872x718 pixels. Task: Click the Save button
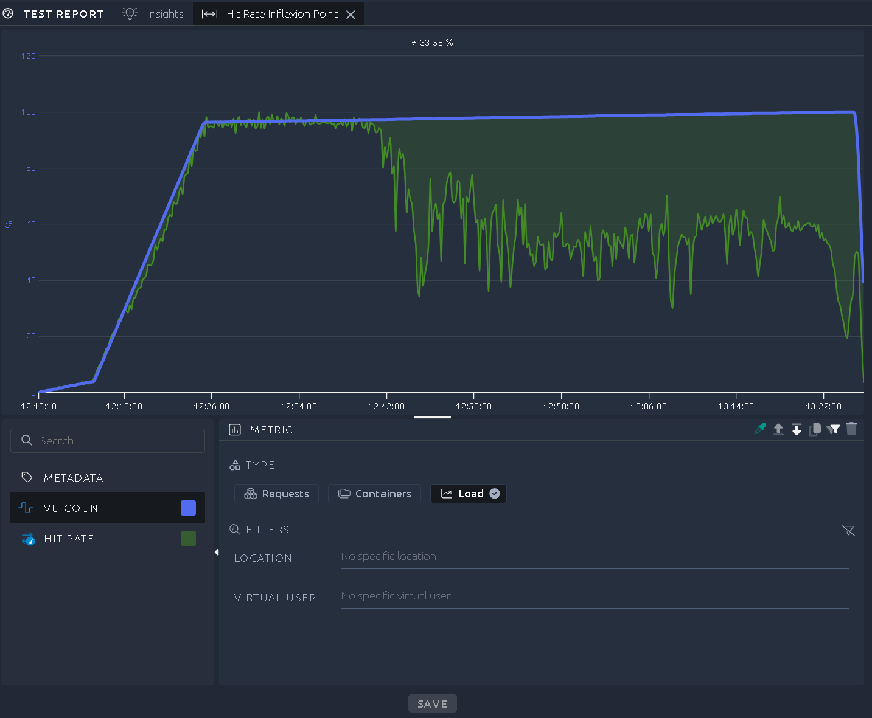coord(433,703)
